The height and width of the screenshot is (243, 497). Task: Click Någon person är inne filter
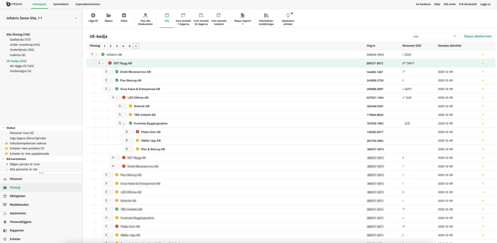click(x=25, y=164)
